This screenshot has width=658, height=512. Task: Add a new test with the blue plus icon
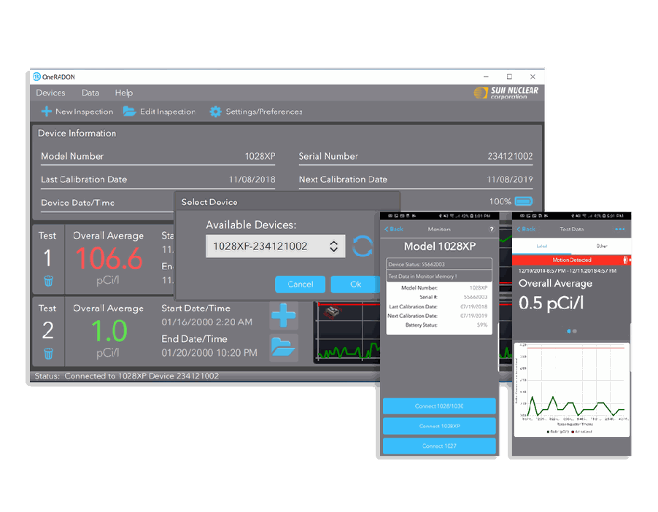coord(283,316)
